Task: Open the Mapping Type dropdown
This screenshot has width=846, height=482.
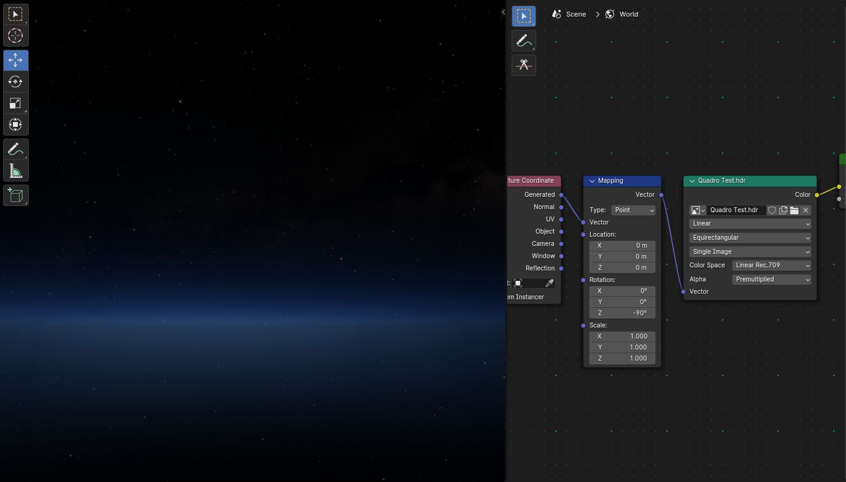Action: coord(634,210)
